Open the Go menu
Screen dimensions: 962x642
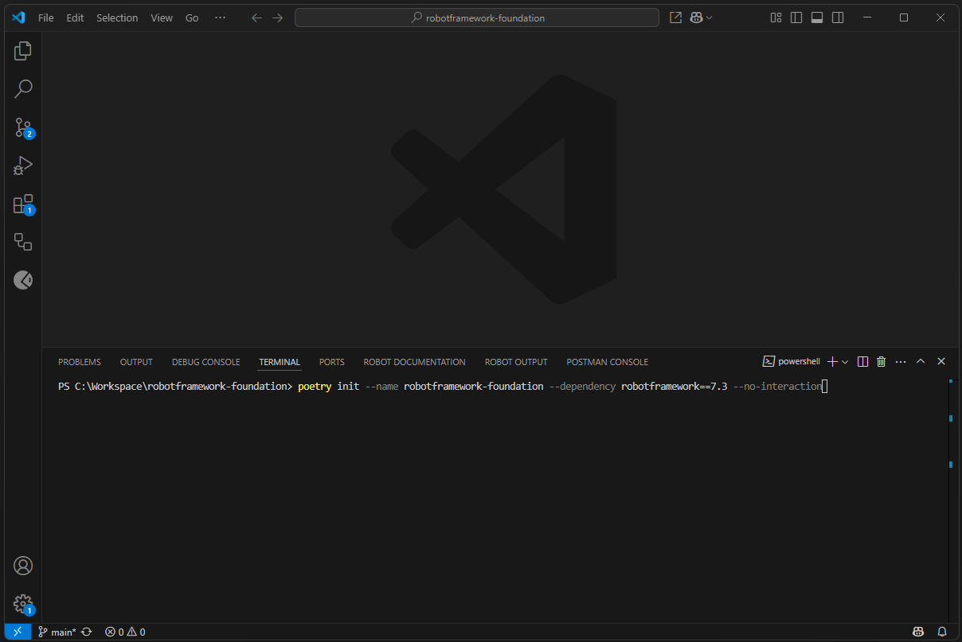(x=192, y=18)
